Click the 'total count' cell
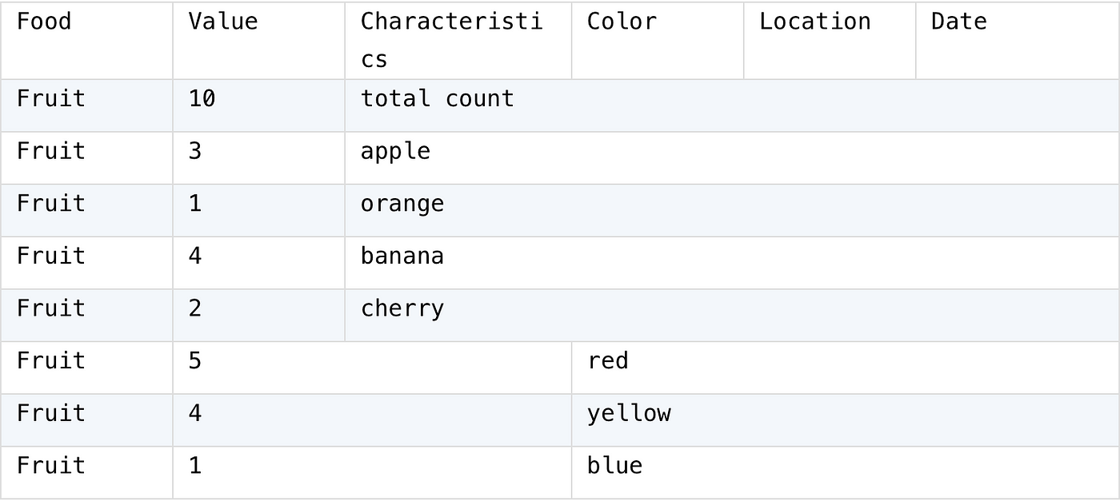1120x501 pixels. (732, 105)
